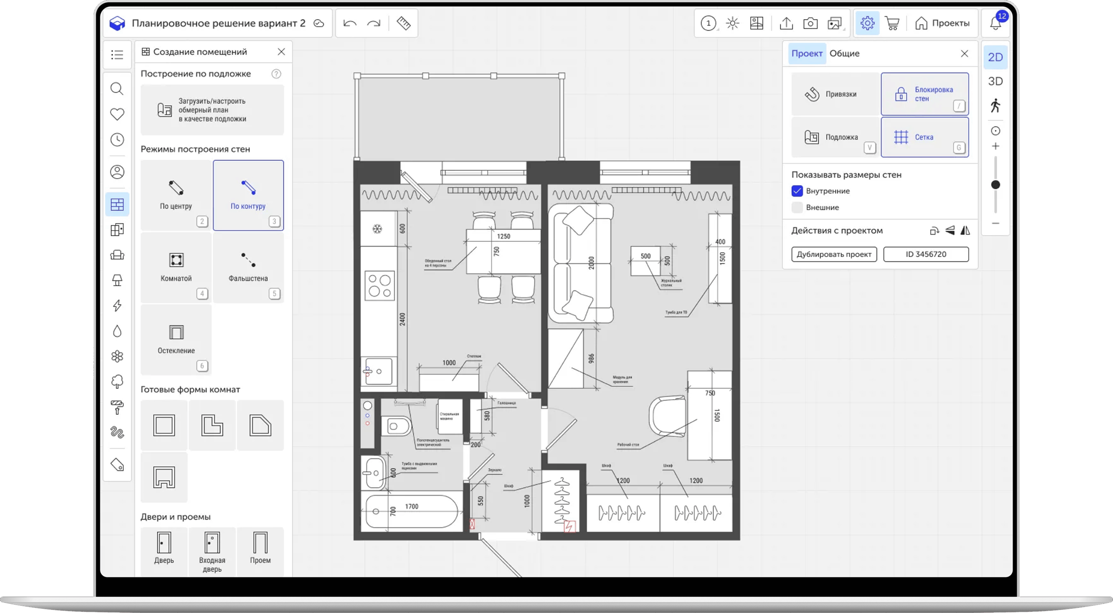Toggle Блокировка стен wall lock
The width and height of the screenshot is (1113, 613).
click(925, 94)
